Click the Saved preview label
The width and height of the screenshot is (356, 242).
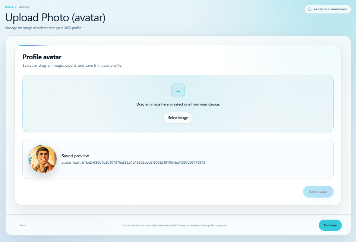75,156
